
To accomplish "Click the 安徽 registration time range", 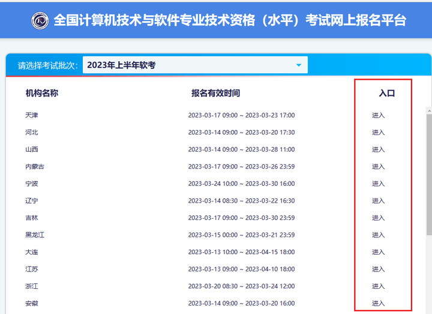I will pyautogui.click(x=242, y=303).
